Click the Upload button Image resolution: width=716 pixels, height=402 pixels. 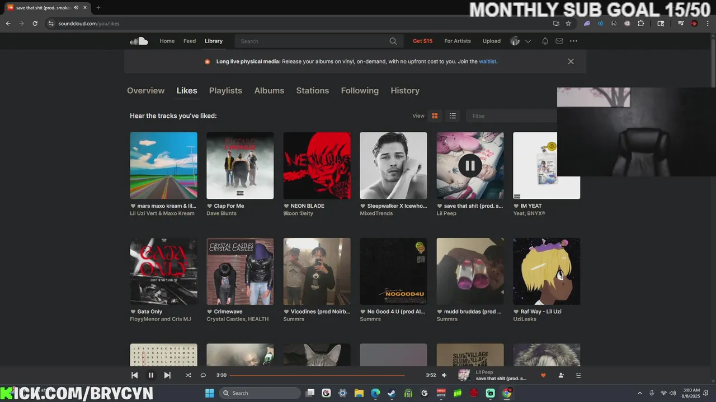(x=492, y=41)
